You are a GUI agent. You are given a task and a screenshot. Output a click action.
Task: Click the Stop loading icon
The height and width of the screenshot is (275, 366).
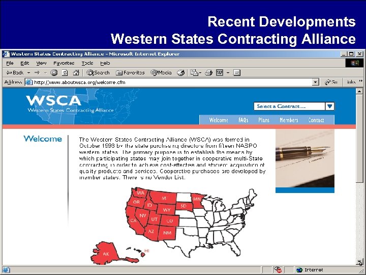point(54,73)
